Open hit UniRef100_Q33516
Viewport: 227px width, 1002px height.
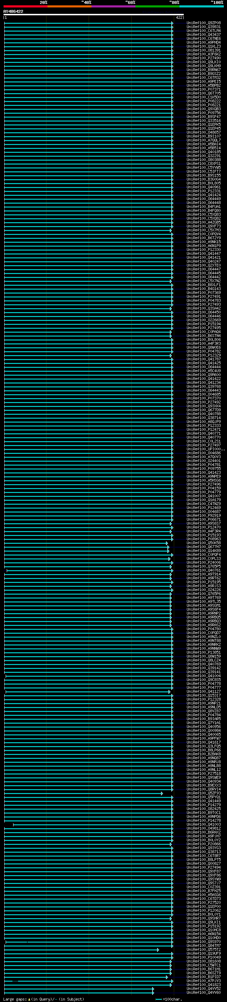(x=203, y=120)
